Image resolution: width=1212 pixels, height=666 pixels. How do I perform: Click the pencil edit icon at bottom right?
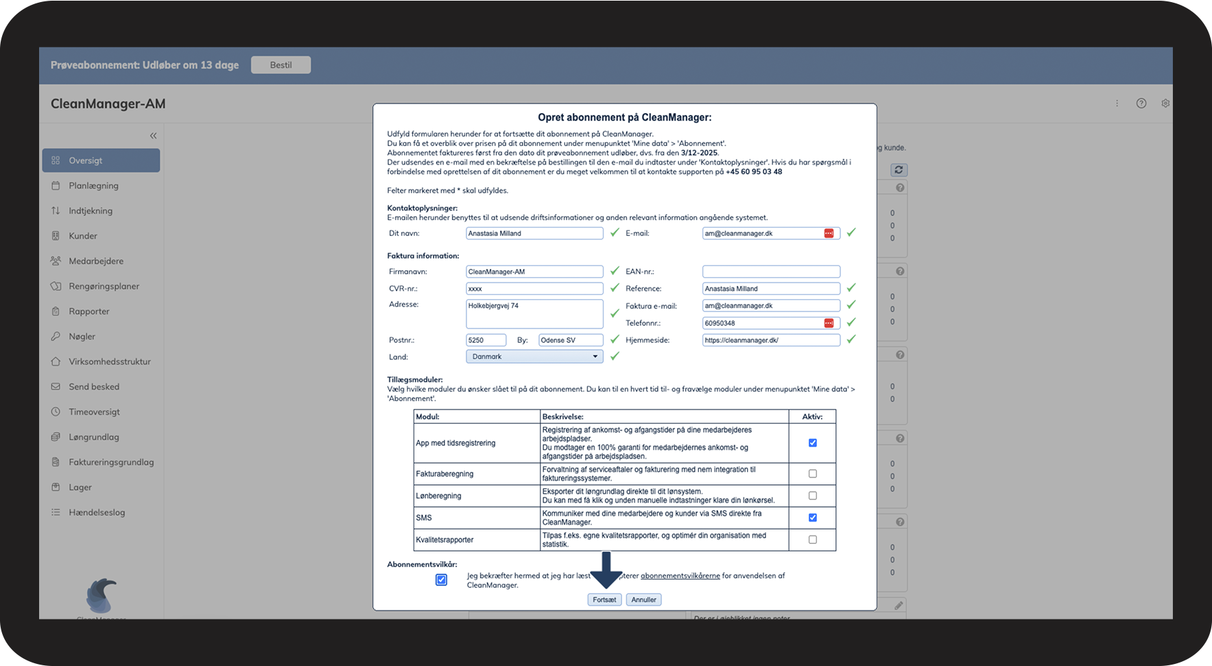898,605
